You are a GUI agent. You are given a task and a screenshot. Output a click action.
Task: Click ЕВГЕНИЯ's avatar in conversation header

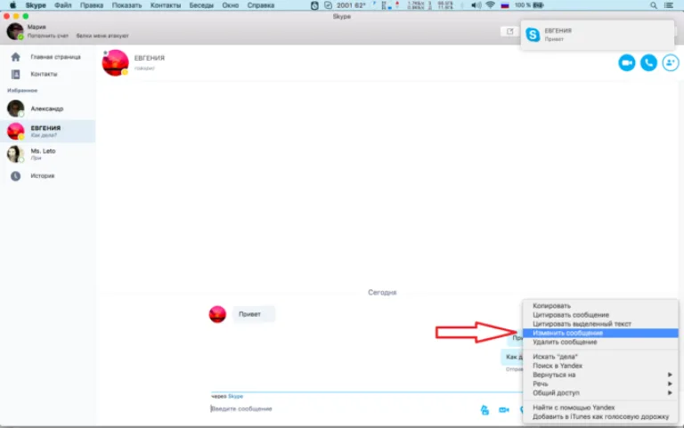point(115,63)
